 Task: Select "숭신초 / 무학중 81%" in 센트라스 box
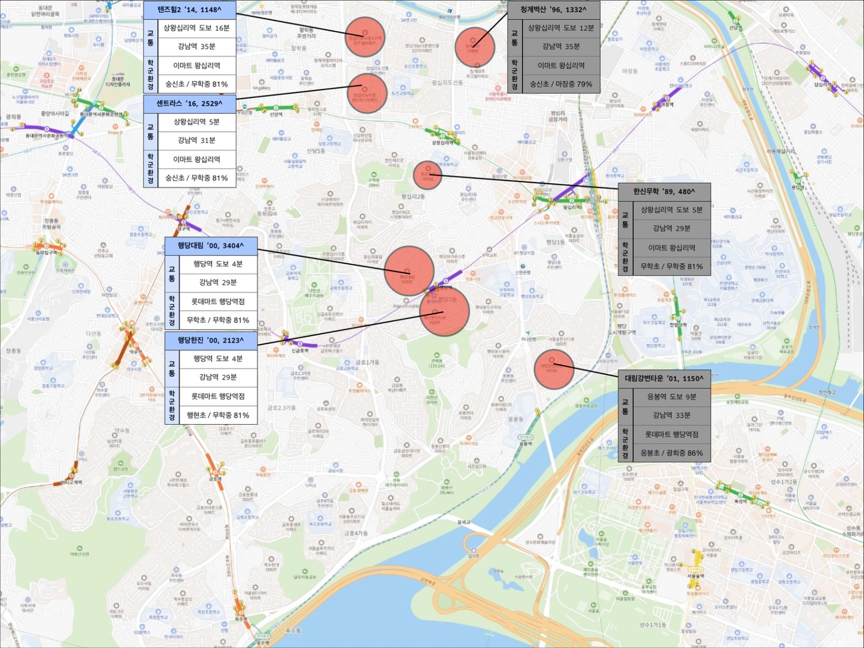tap(197, 178)
